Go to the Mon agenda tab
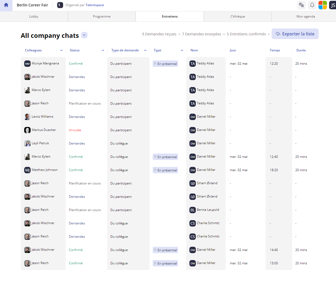 pyautogui.click(x=305, y=17)
